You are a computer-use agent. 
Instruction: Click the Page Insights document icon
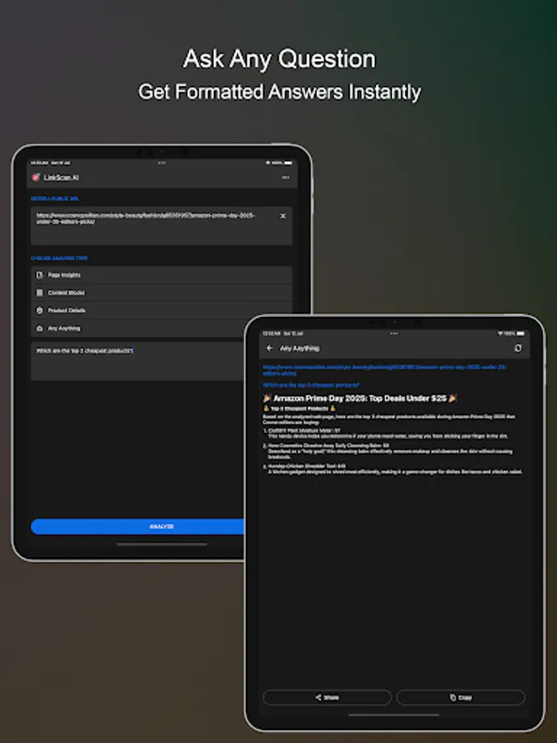click(x=40, y=275)
